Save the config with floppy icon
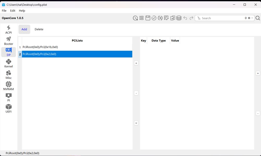Screen dimensions: 261x156 point(148,18)
